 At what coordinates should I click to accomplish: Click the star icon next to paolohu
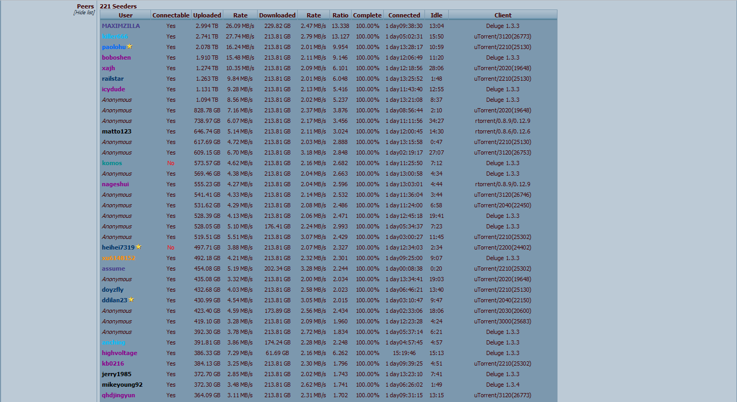(x=129, y=46)
